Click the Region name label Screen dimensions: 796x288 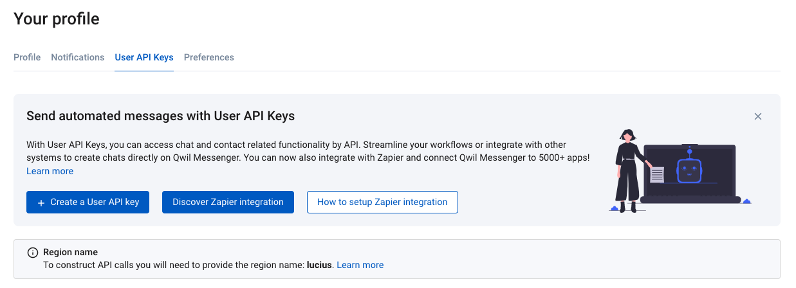[x=70, y=252]
